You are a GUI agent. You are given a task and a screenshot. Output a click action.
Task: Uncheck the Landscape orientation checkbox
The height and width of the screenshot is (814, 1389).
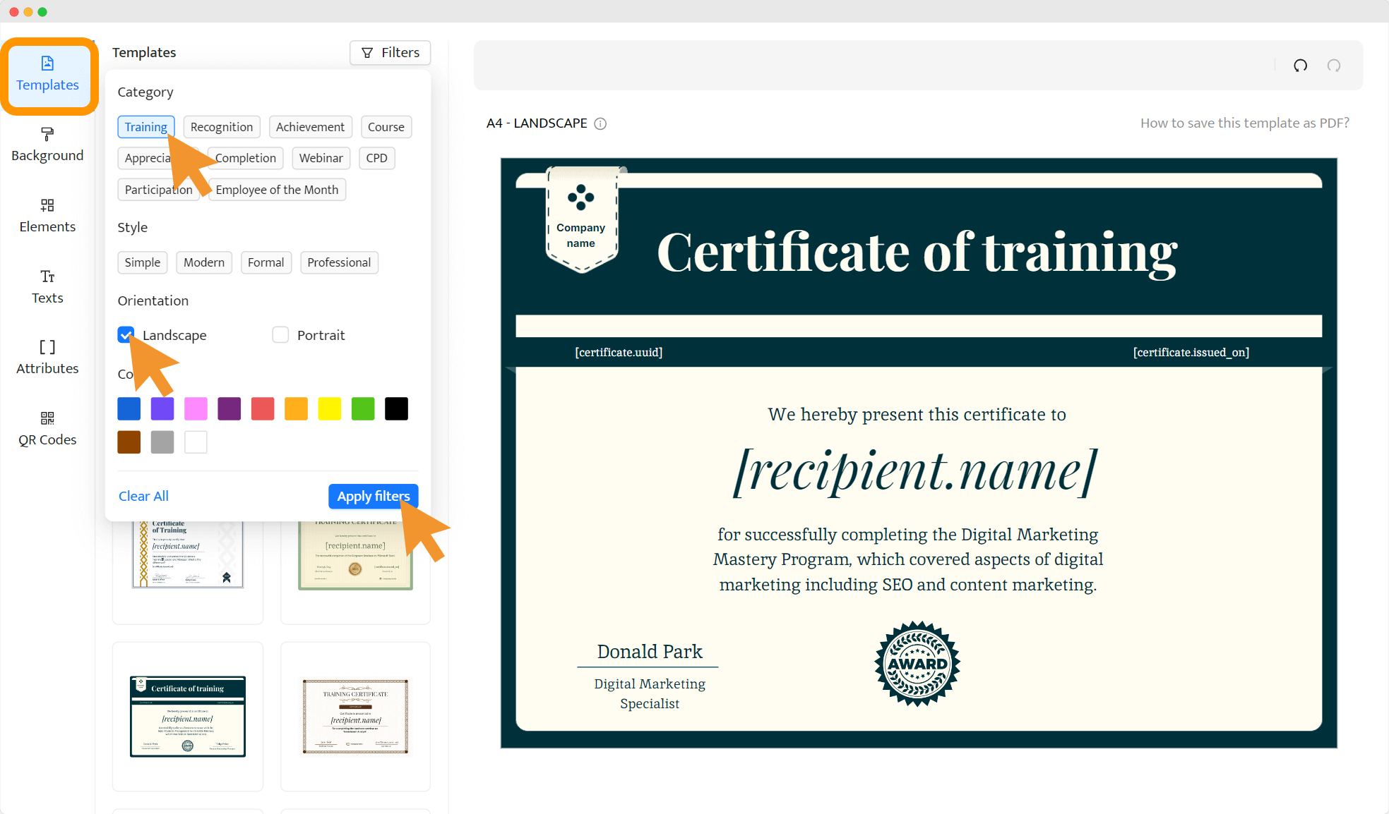point(126,334)
